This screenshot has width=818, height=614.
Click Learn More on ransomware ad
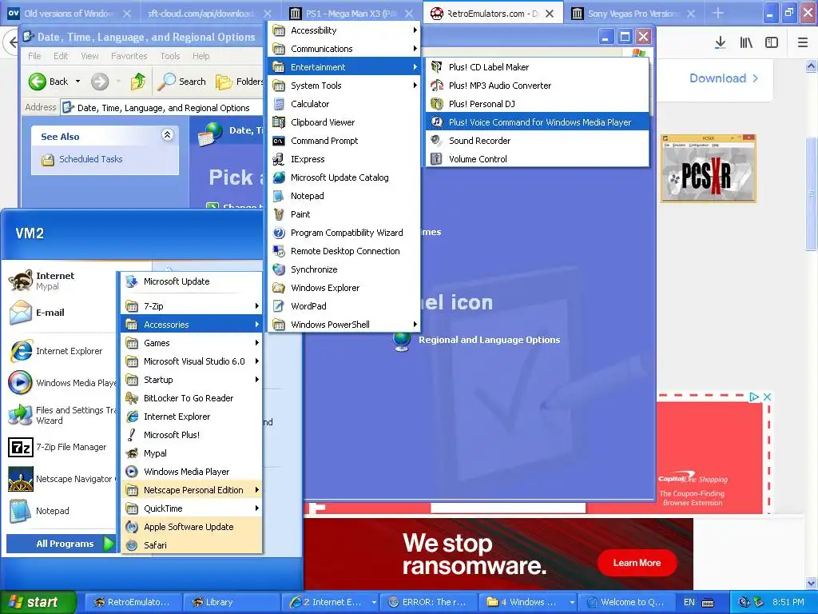tap(637, 563)
